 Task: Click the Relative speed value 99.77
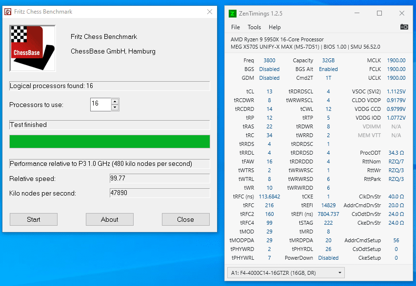coord(159,179)
